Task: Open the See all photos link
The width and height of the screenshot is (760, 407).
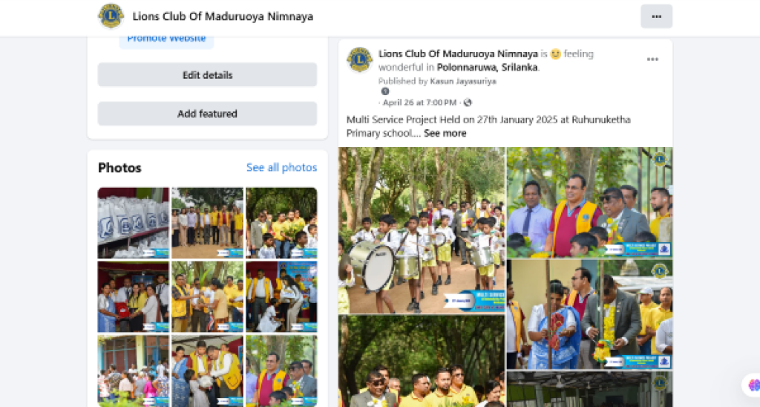Action: [281, 167]
